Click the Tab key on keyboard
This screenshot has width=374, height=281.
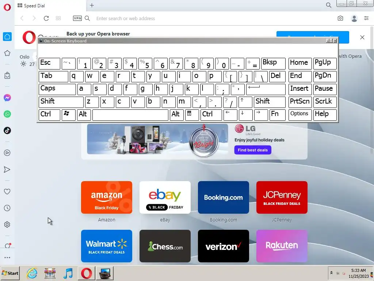coord(53,76)
